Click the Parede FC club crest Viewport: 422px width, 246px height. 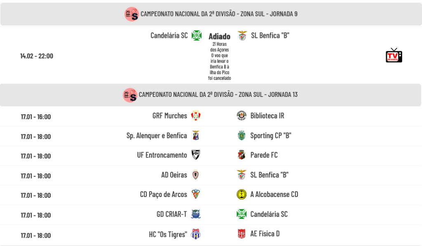coord(241,155)
